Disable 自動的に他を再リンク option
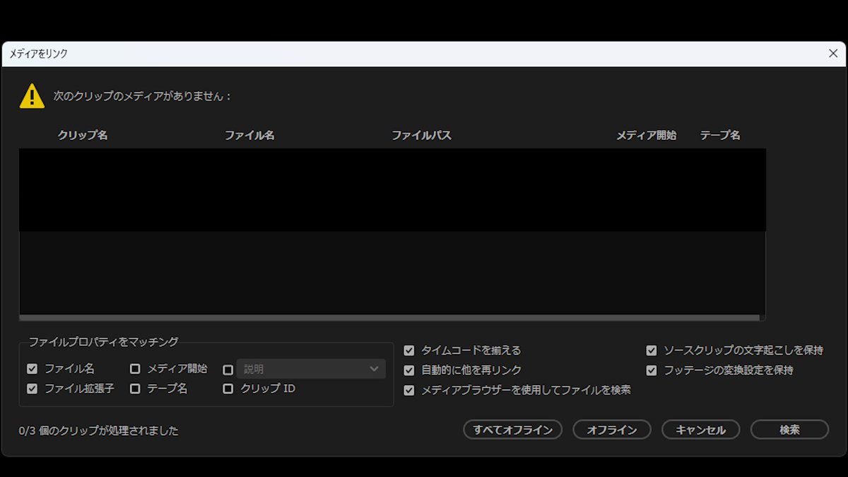Screen dimensions: 848x477 (408, 370)
